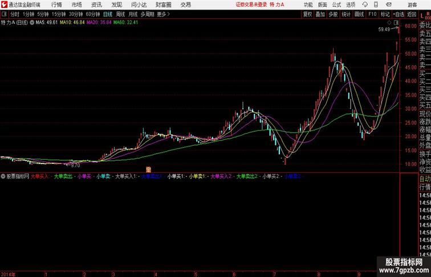Image resolution: width=431 pixels, height=277 pixels.
Task: Click the 证券交易未登录 status link
Action: [251, 5]
